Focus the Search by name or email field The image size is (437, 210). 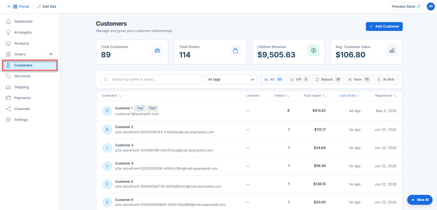pos(151,79)
